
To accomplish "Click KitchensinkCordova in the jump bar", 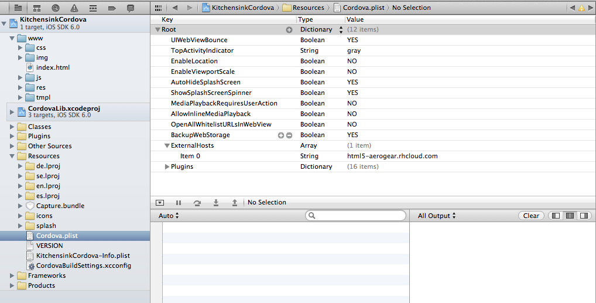I will click(x=238, y=8).
